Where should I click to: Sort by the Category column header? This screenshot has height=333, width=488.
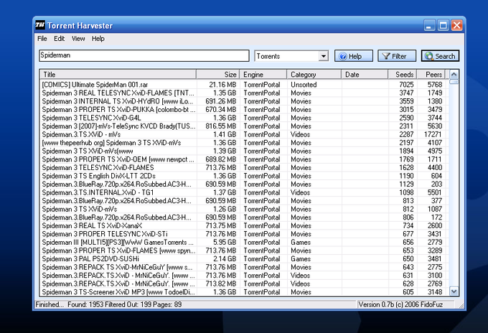(x=314, y=75)
